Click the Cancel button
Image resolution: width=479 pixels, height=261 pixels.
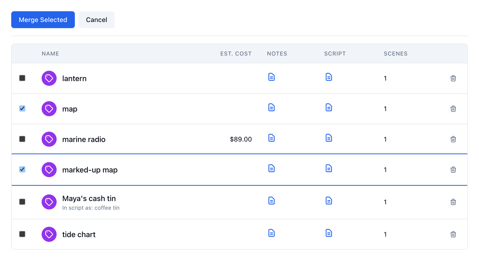point(97,20)
